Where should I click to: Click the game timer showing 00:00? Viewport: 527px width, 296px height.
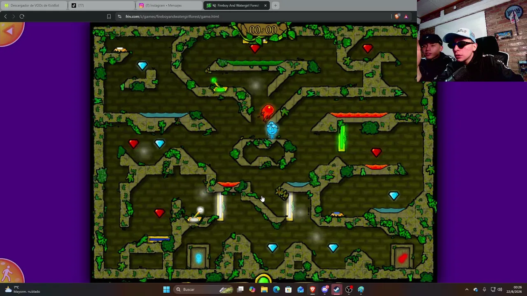(x=263, y=30)
